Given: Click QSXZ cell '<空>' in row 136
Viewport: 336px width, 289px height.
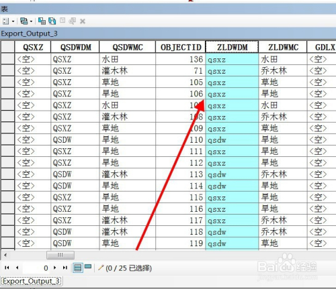Looking at the screenshot, I should click(33, 59).
